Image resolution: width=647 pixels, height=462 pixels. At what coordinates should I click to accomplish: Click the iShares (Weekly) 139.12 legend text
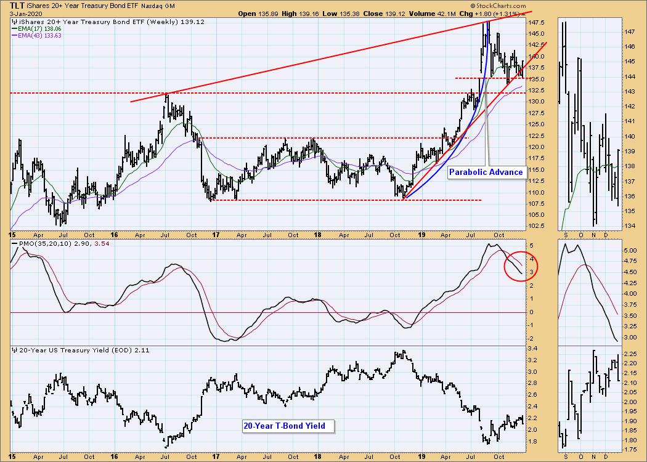[x=112, y=22]
